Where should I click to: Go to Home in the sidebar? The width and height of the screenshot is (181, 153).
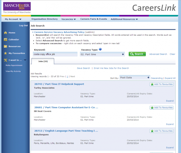[x=12, y=33]
